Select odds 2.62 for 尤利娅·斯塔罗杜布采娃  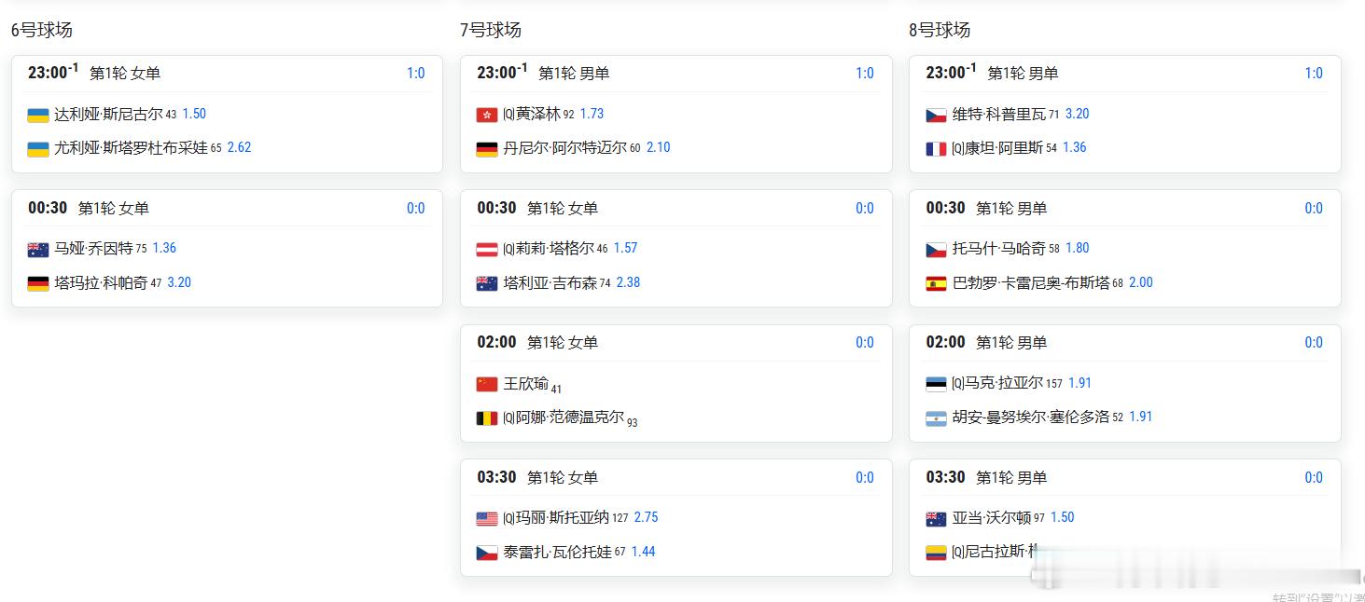(x=239, y=147)
